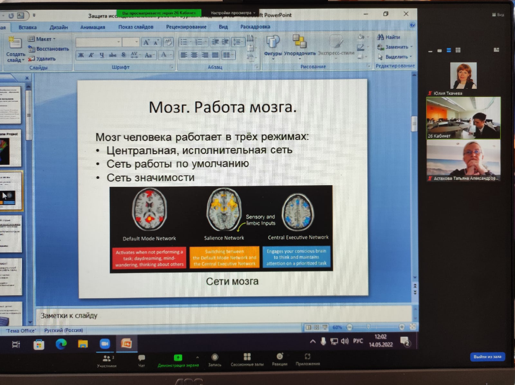Switch to the Рецензирование ribbon tab

coord(186,27)
